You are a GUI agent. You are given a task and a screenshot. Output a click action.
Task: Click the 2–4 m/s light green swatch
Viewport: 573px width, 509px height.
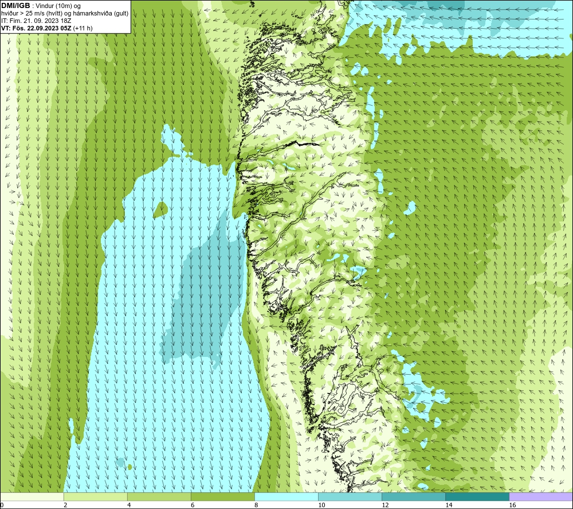95,496
